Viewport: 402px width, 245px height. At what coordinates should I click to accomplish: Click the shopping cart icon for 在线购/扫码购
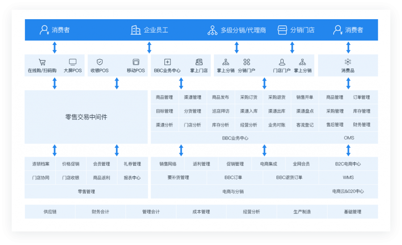pos(42,62)
